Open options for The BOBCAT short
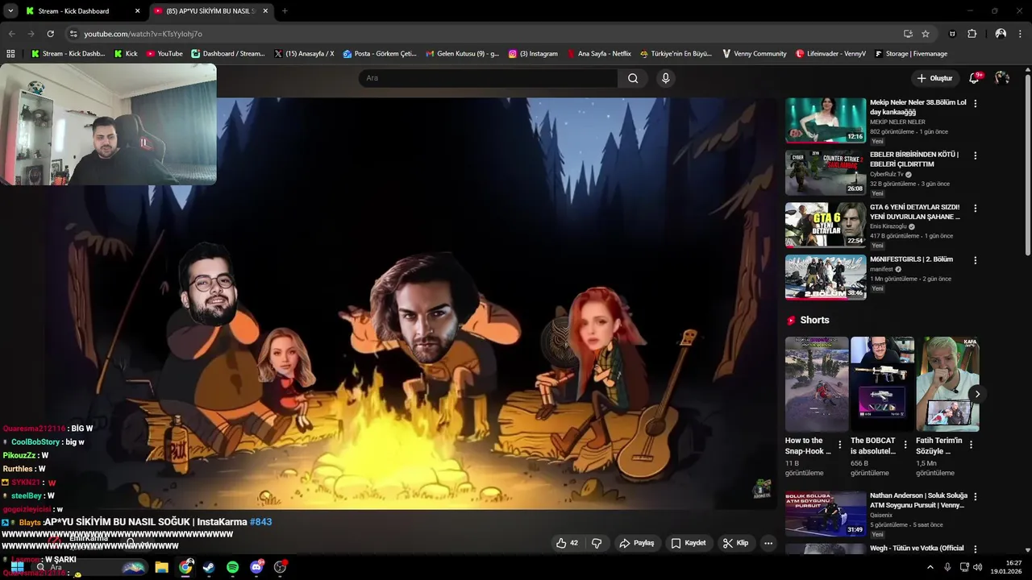Image resolution: width=1032 pixels, height=580 pixels. point(905,445)
